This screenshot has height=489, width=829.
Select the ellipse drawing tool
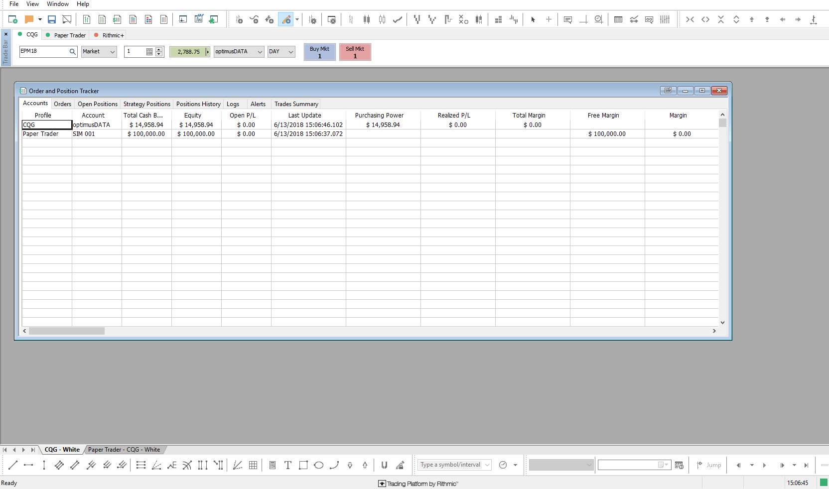[x=319, y=465]
